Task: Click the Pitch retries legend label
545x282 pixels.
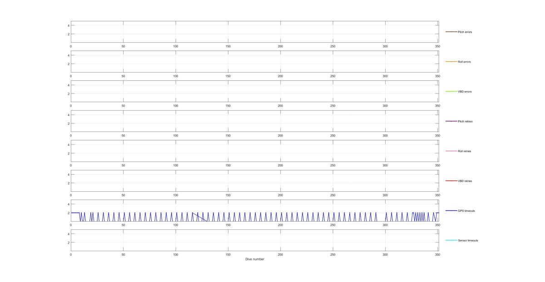Action: pyautogui.click(x=465, y=122)
